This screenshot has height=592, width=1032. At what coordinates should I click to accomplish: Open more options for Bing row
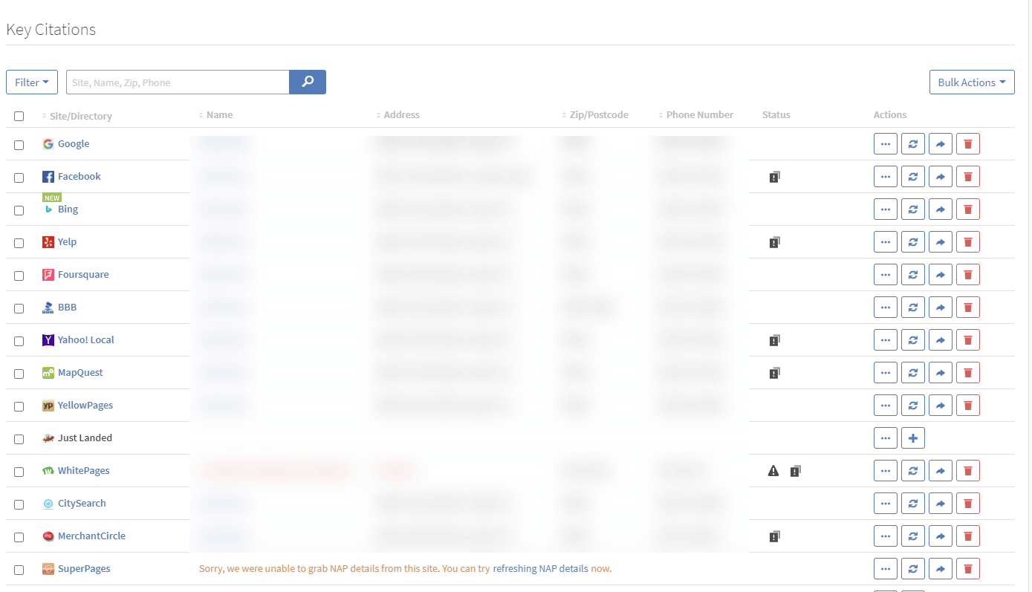tap(885, 209)
